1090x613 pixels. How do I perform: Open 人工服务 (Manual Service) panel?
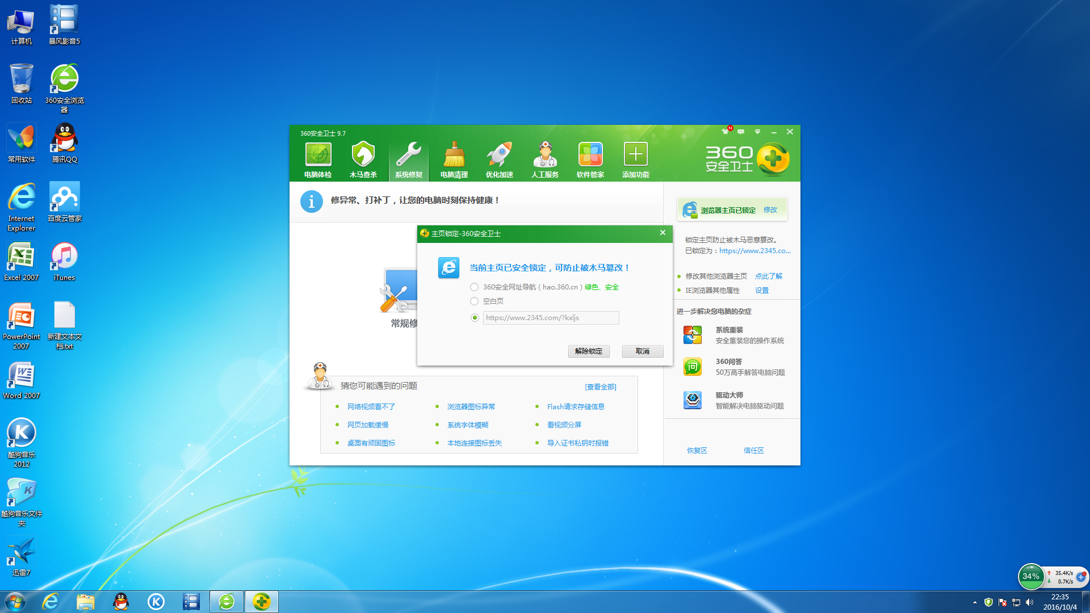(543, 159)
